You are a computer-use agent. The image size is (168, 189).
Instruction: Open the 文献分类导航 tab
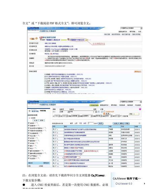[x=136, y=34]
